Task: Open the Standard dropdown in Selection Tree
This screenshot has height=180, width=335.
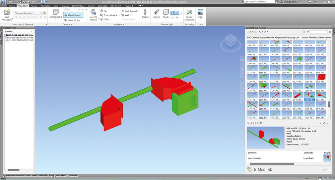Action: pyautogui.click(x=18, y=31)
